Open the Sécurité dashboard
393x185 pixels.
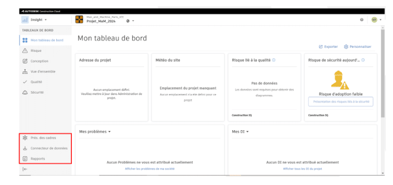coord(45,92)
